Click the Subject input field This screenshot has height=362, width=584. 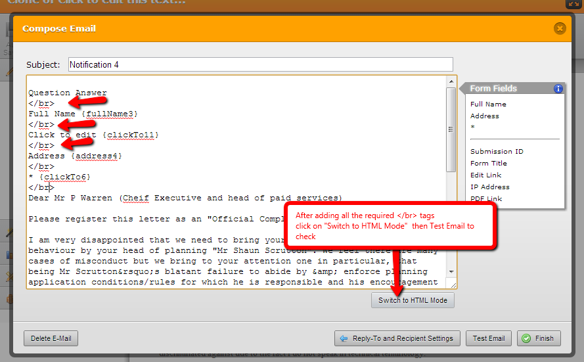tap(260, 64)
